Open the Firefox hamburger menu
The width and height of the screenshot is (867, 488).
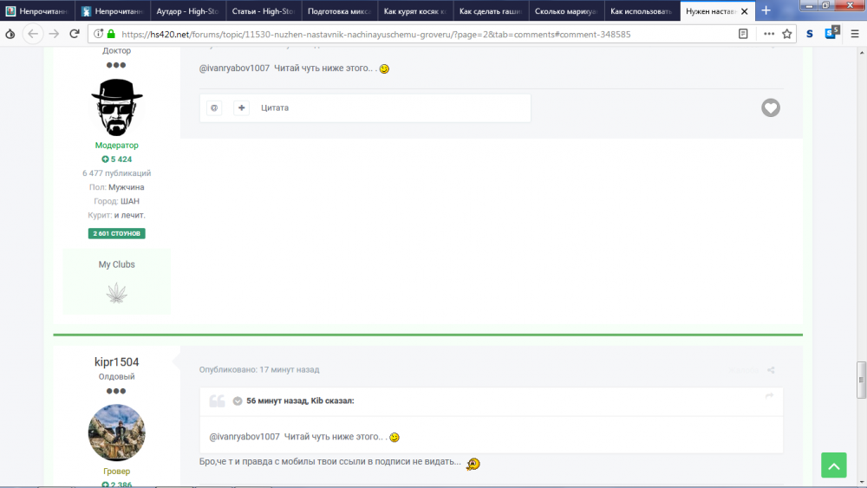[x=855, y=35]
